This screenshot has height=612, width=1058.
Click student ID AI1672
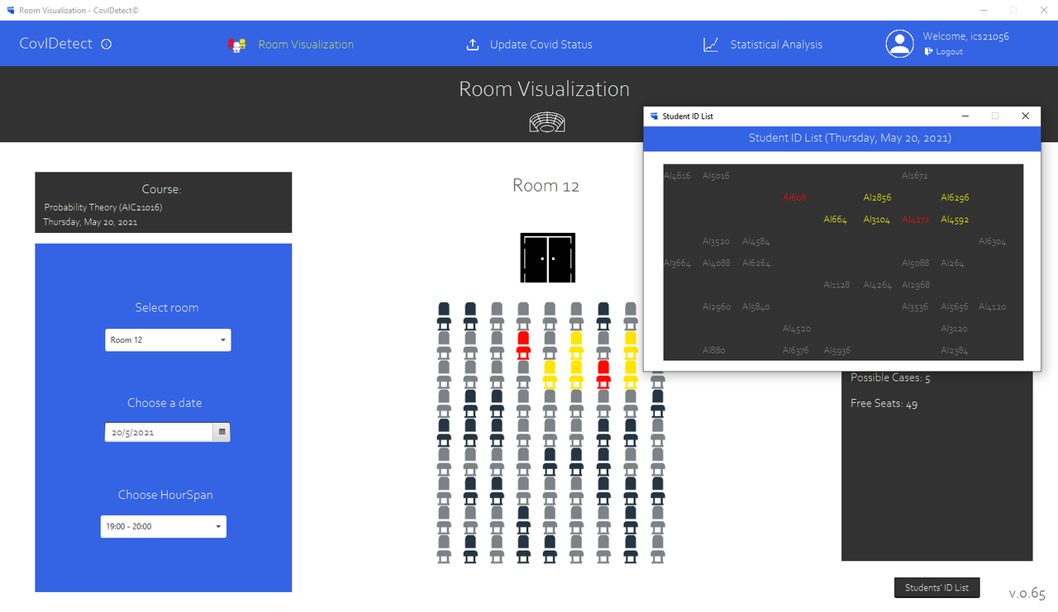(915, 175)
